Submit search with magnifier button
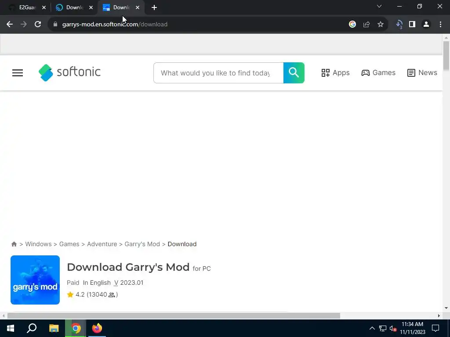This screenshot has width=450, height=337. tap(294, 73)
